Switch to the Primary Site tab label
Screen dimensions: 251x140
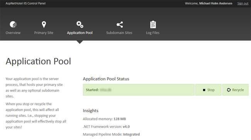click(44, 33)
